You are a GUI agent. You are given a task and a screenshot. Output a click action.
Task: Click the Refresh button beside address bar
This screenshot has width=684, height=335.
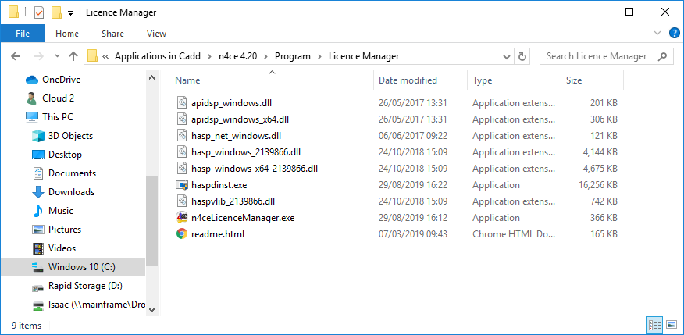[522, 56]
